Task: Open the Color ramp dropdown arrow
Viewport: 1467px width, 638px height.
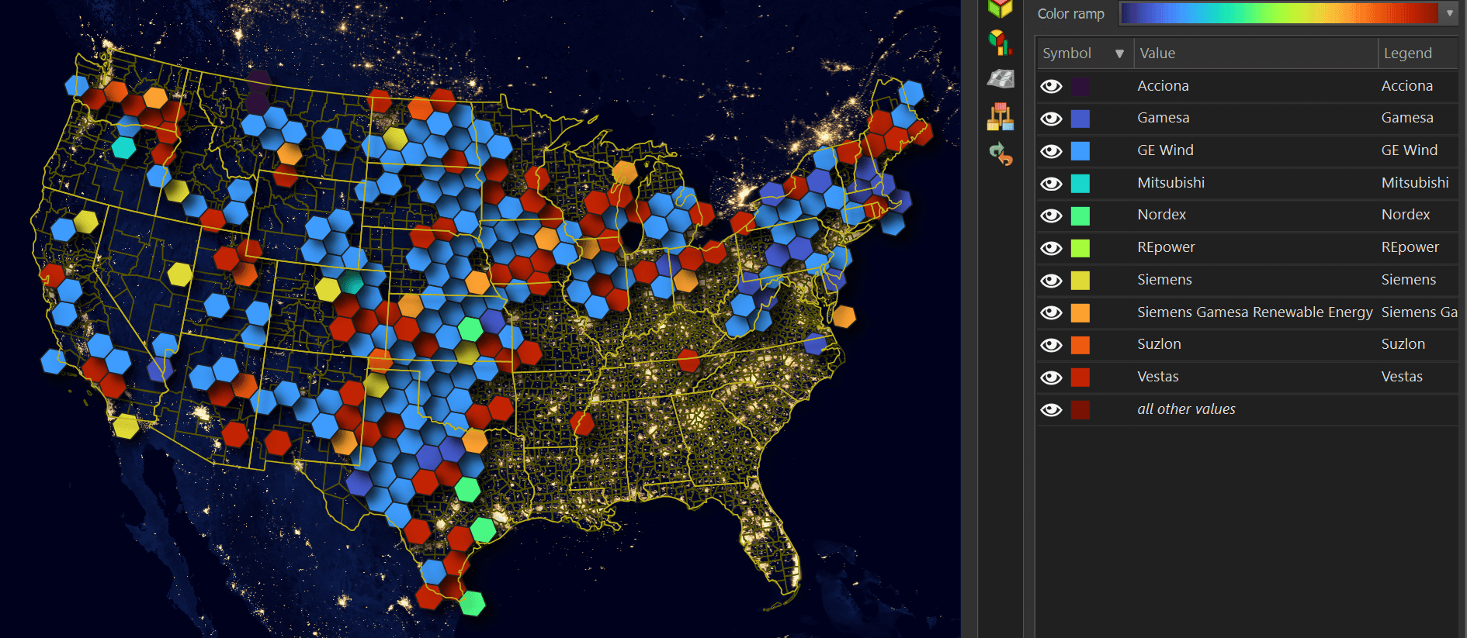Action: pyautogui.click(x=1449, y=13)
